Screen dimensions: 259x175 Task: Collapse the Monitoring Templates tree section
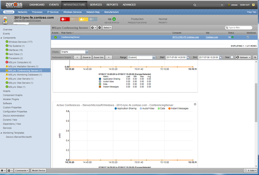[x=1, y=133]
